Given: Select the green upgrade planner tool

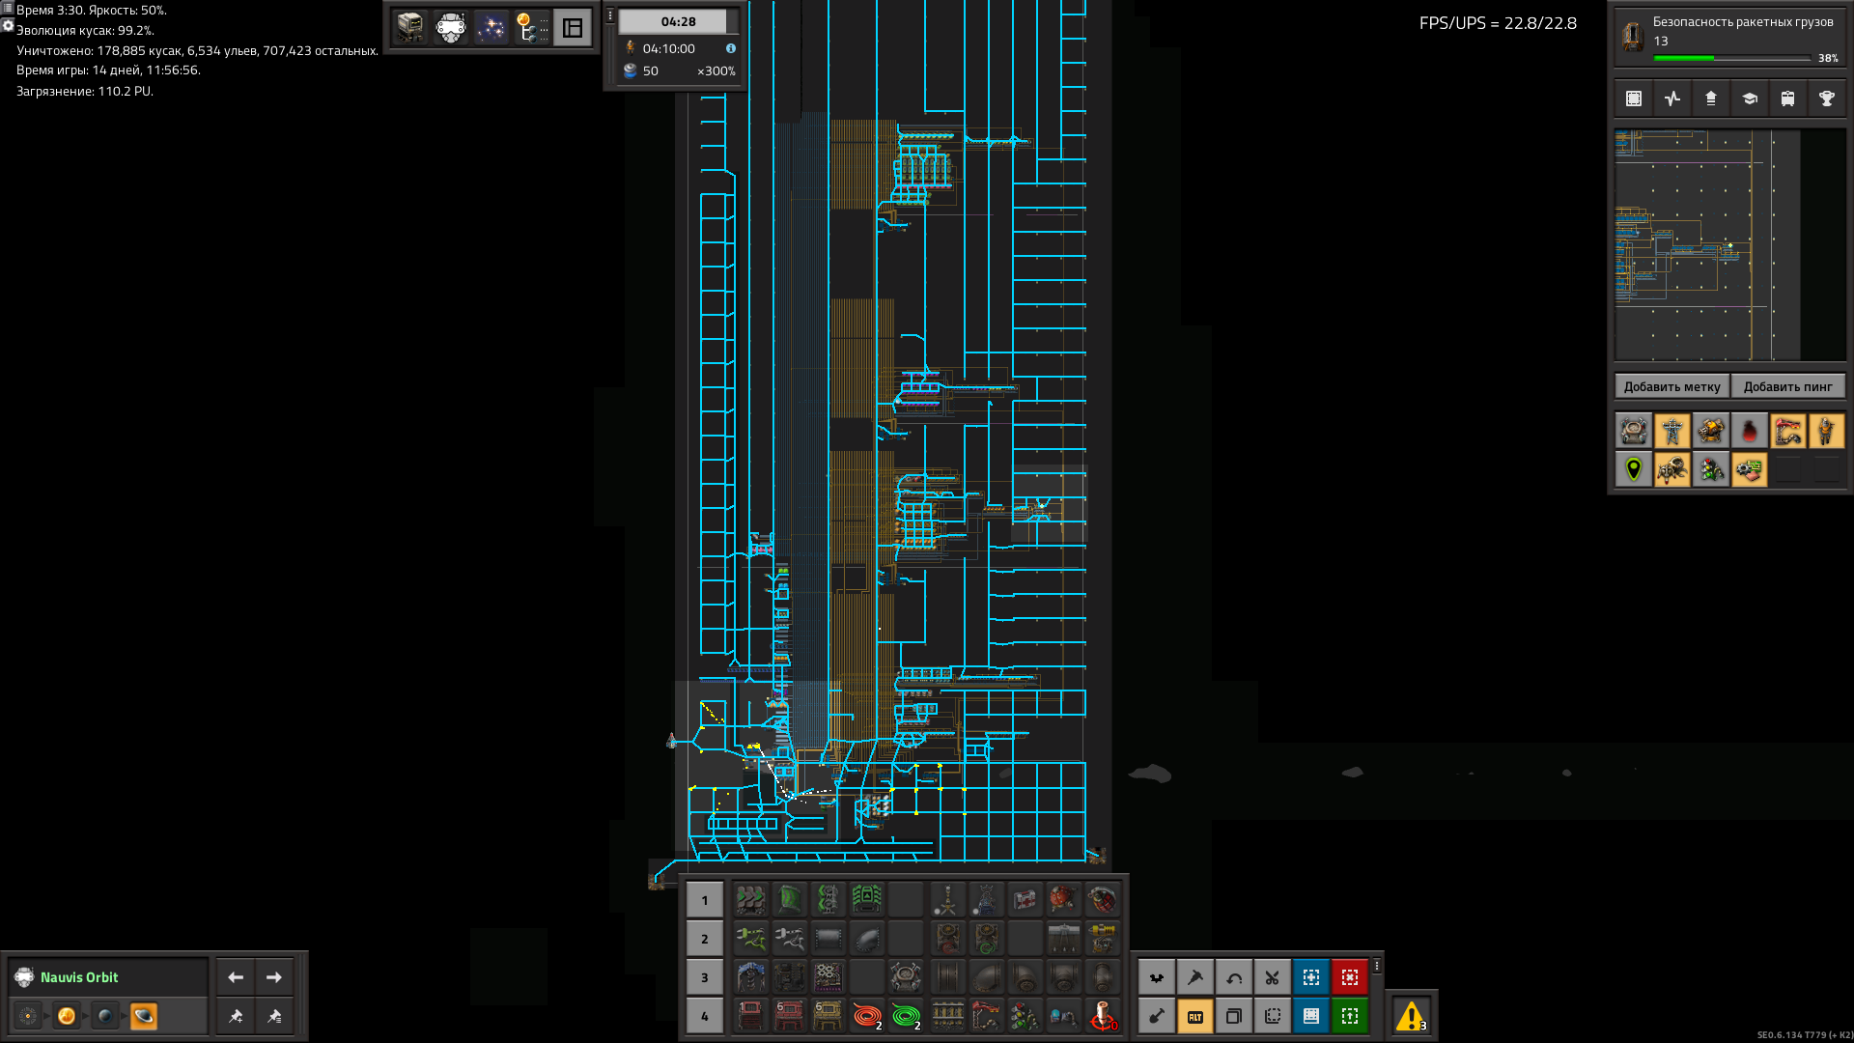Looking at the screenshot, I should [1349, 1016].
